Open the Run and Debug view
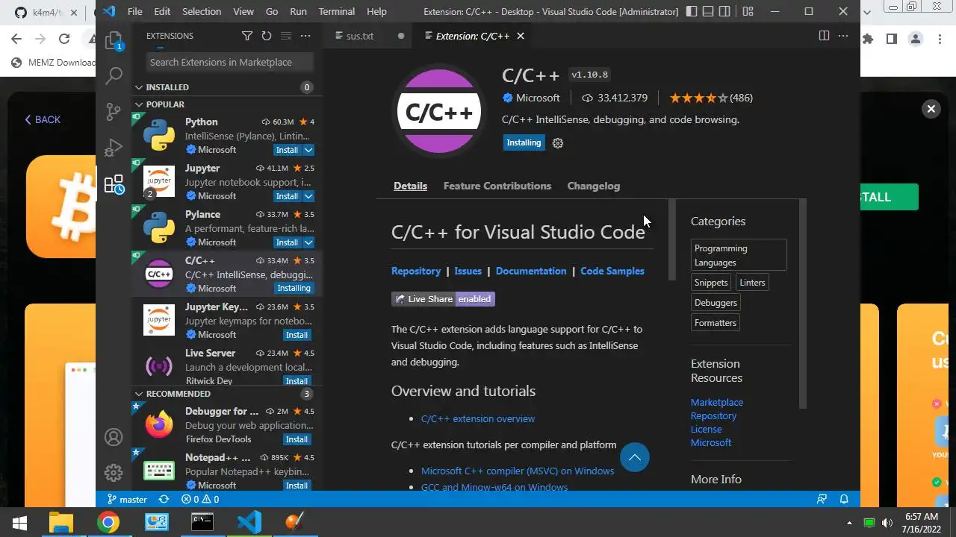Screen dimensions: 956x537 tap(114, 147)
